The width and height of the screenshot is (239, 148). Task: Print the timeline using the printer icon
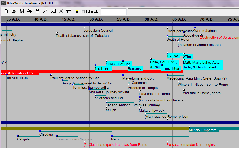30,11
